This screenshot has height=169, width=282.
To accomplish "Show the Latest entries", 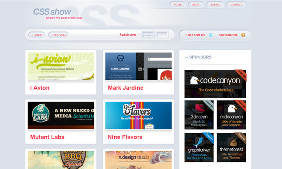I will (37, 35).
